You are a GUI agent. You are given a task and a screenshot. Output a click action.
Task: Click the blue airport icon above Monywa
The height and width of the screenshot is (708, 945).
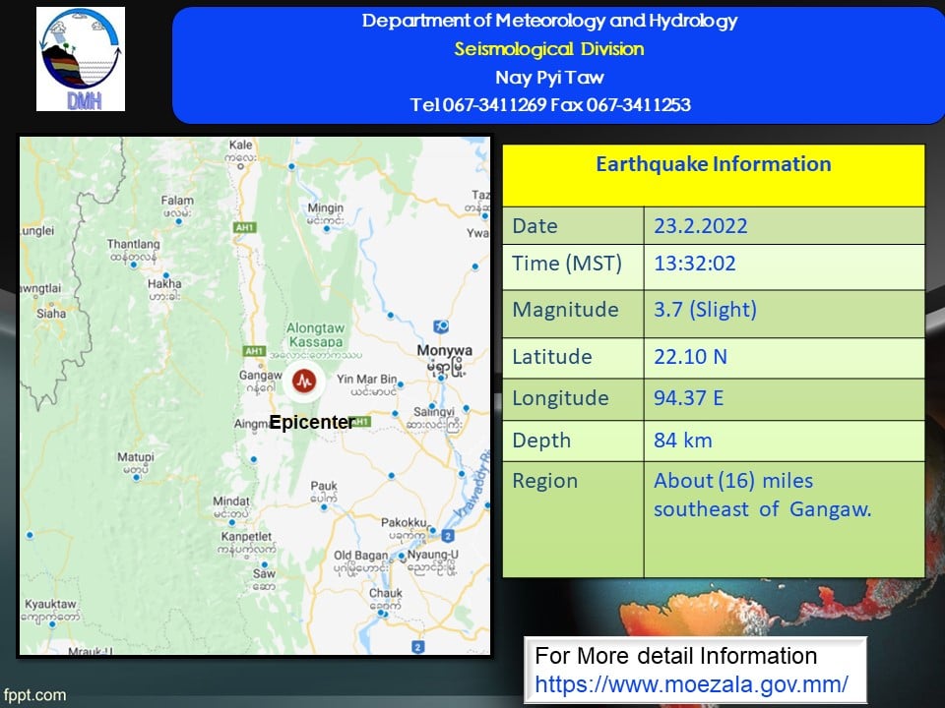(x=442, y=326)
